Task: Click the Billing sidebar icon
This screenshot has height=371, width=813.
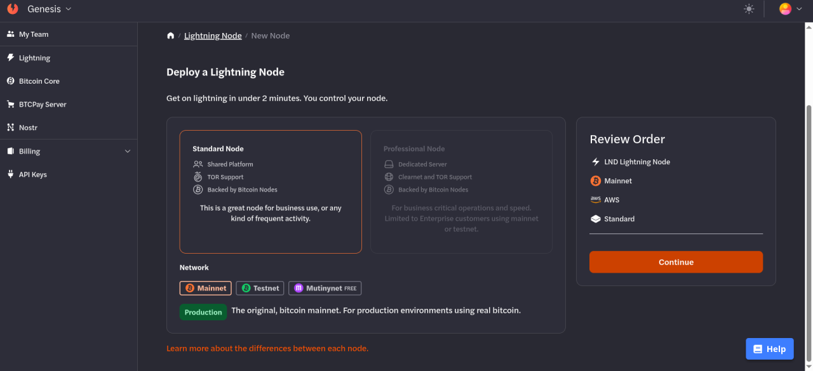Action: tap(10, 152)
